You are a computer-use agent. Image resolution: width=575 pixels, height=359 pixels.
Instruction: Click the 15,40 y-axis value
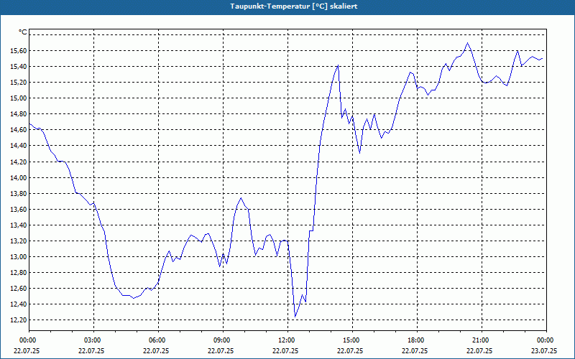click(x=19, y=66)
